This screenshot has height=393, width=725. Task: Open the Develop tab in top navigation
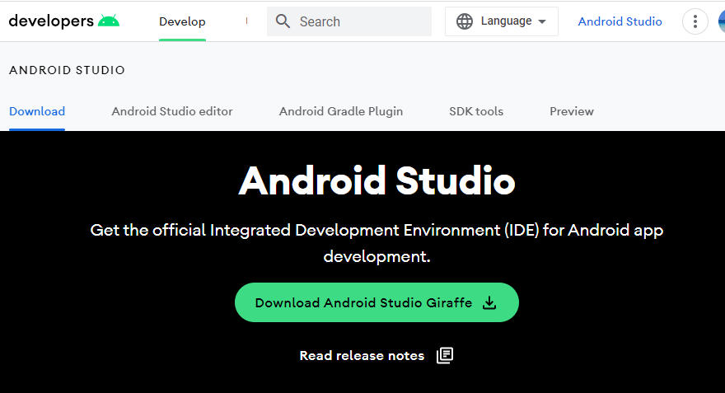pyautogui.click(x=182, y=21)
